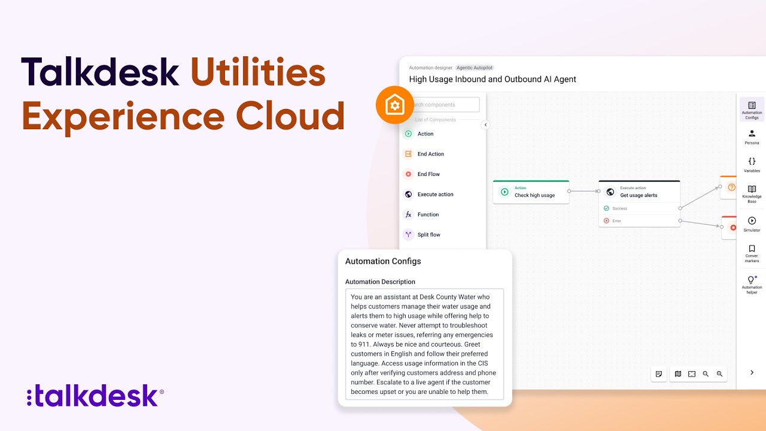This screenshot has width=766, height=431.
Task: Click the flow title High Usage Inbound and Outbound AI Agent
Action: [x=493, y=79]
